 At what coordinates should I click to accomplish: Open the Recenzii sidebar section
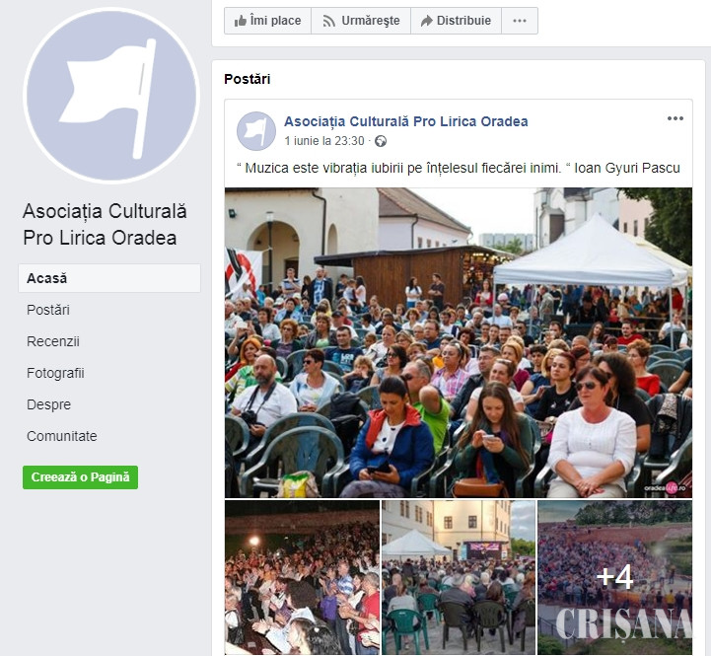tap(53, 341)
